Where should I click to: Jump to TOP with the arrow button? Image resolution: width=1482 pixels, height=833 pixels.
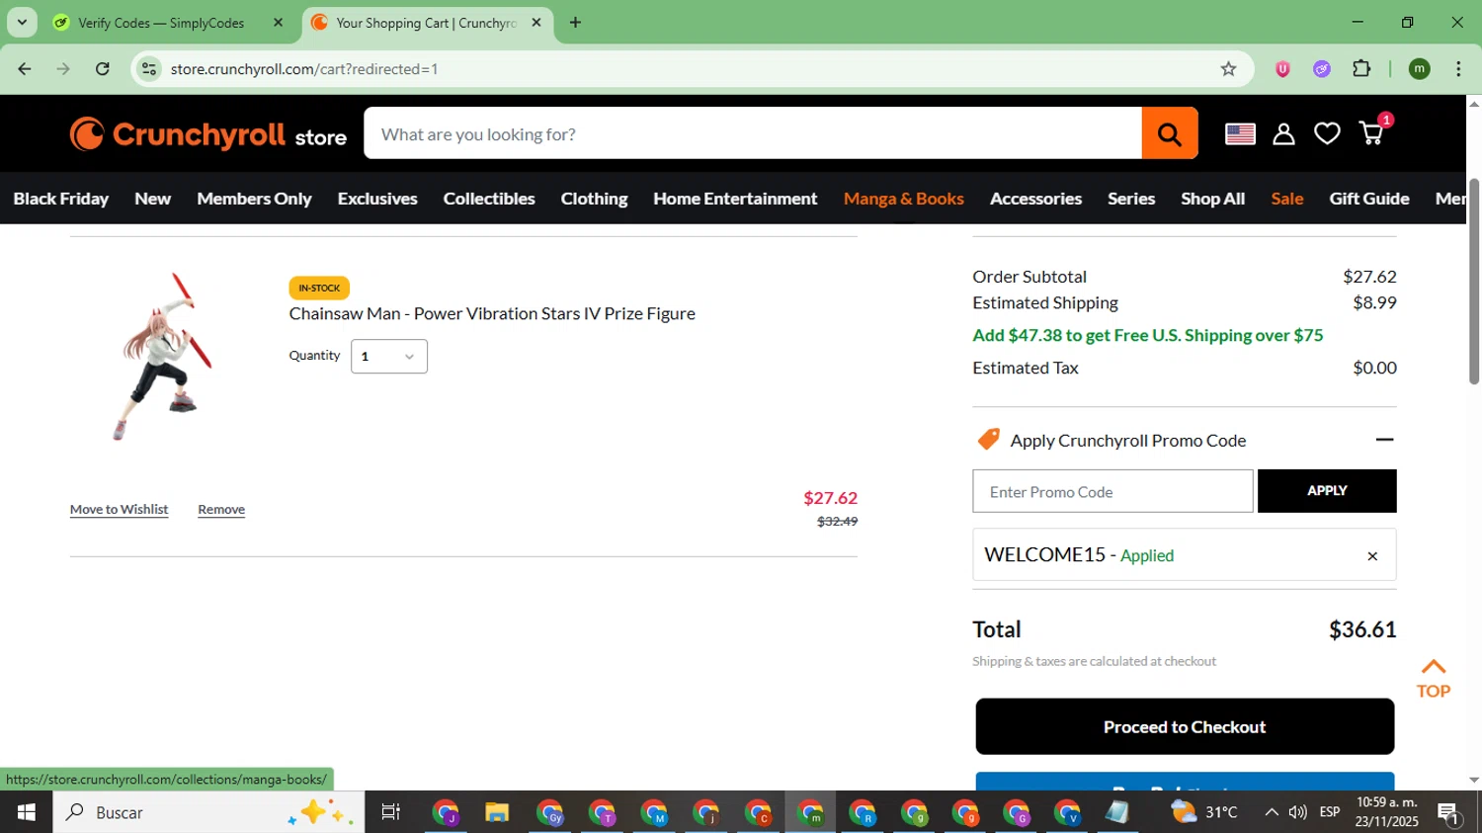[x=1433, y=678]
